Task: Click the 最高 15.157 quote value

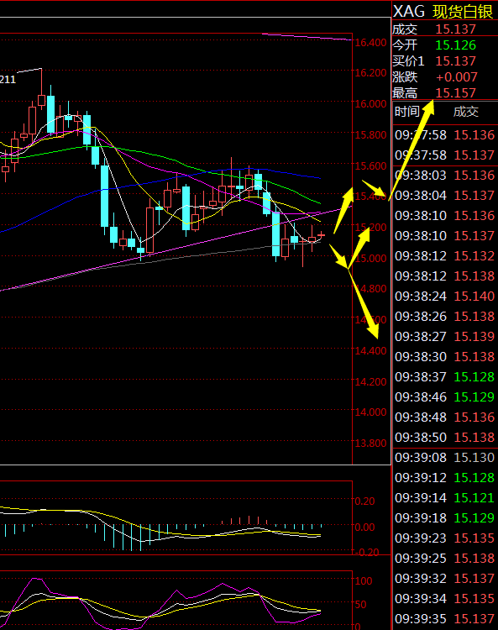Action: click(455, 92)
